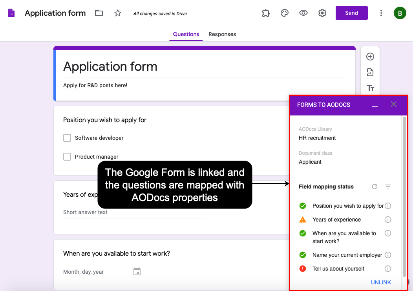Click 'All changes saved in Drive' status
This screenshot has width=413, height=291.
pos(160,14)
